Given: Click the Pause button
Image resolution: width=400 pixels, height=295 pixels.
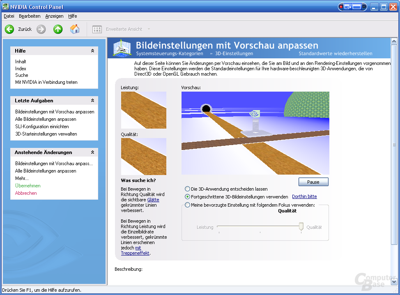Looking at the screenshot, I should coord(313,182).
